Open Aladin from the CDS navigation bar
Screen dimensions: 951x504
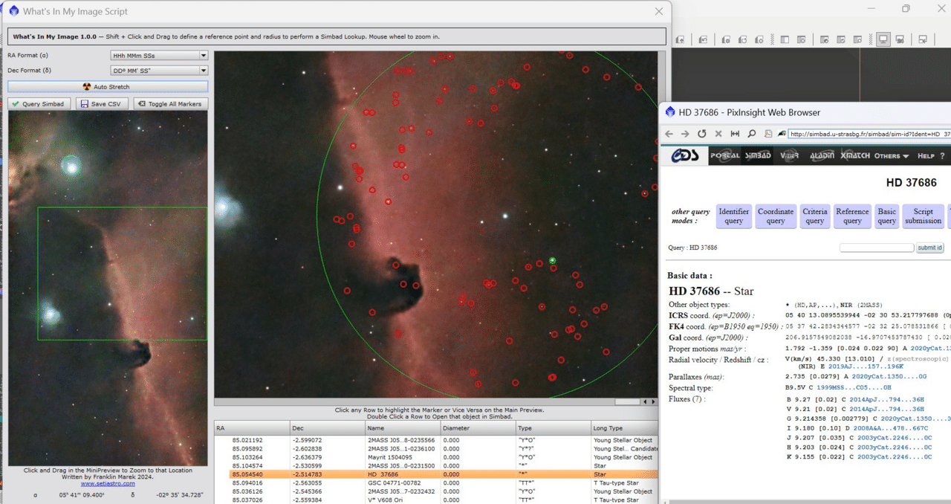tap(822, 156)
